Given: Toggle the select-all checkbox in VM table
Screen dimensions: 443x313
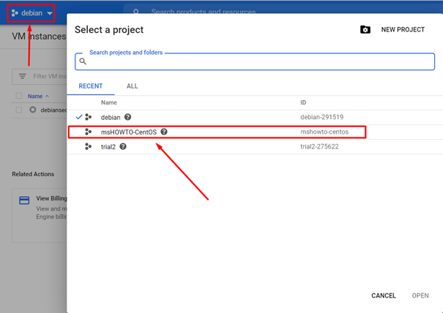Looking at the screenshot, I should pyautogui.click(x=19, y=96).
